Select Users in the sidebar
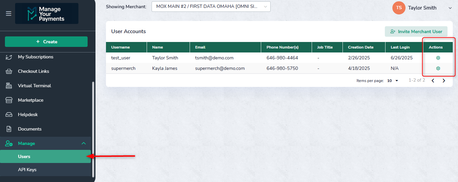 tap(45, 157)
